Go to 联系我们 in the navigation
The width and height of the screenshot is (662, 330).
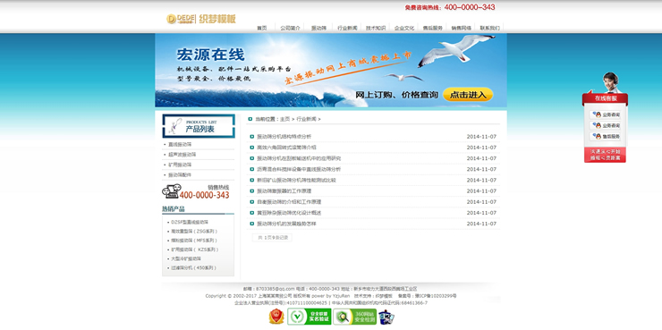[489, 28]
